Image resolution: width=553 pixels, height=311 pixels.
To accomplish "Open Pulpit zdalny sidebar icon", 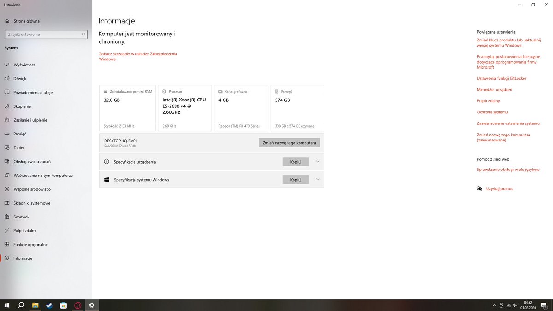I will coord(7,231).
